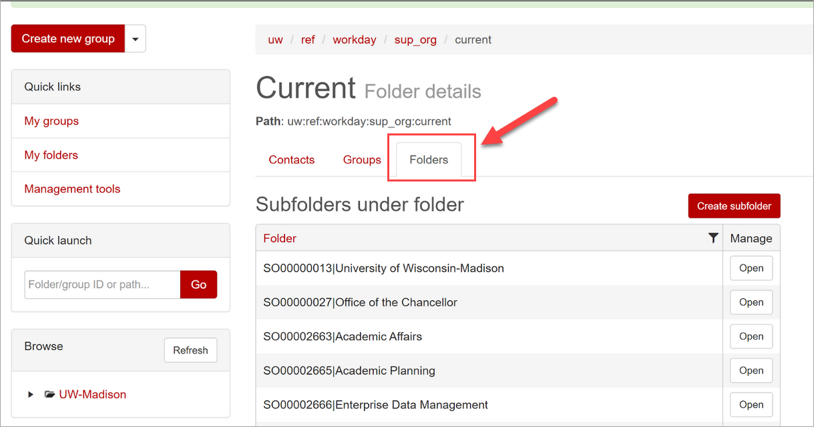Click the Manage column header
Screen dimensions: 814x427
point(751,238)
